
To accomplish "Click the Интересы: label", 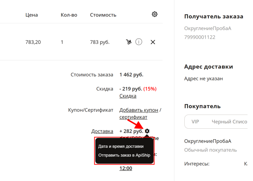I will pos(197,164).
